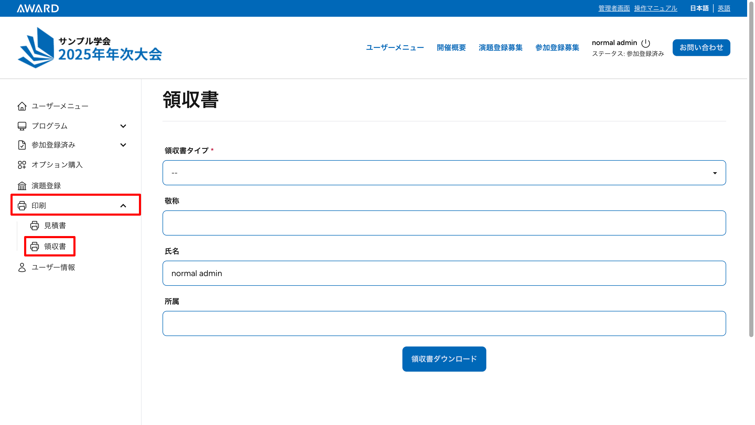Click the home icon beside ユーザーメニュー

point(22,106)
